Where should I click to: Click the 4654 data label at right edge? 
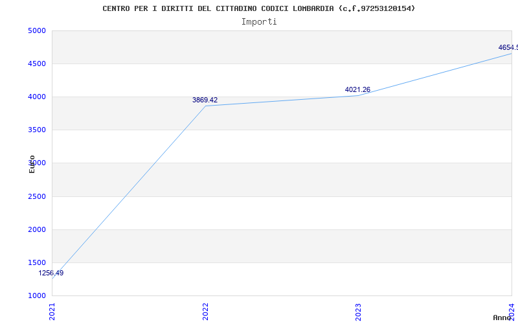(x=508, y=47)
